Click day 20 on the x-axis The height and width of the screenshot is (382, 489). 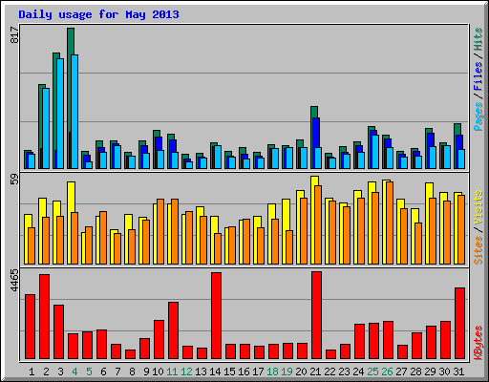pos(301,371)
